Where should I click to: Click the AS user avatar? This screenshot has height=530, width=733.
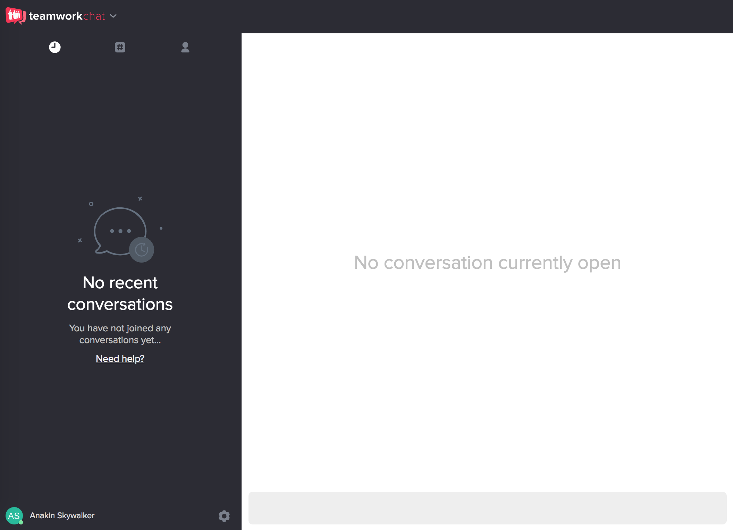click(14, 515)
